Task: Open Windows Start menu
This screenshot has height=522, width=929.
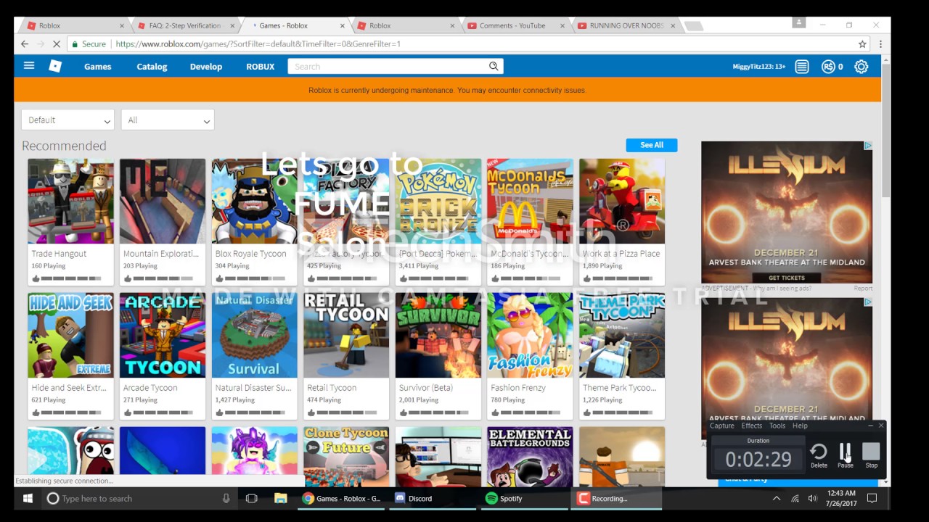Action: pos(28,498)
